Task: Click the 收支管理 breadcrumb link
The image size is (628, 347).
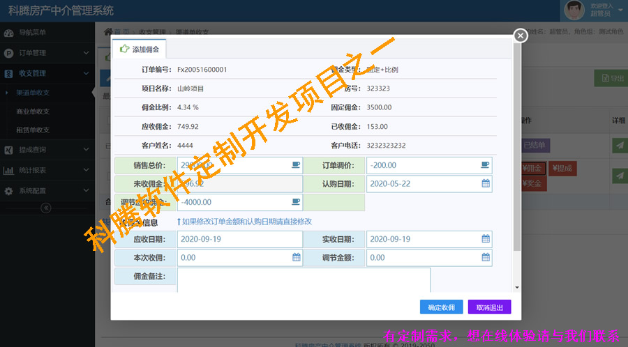Action: pos(152,31)
